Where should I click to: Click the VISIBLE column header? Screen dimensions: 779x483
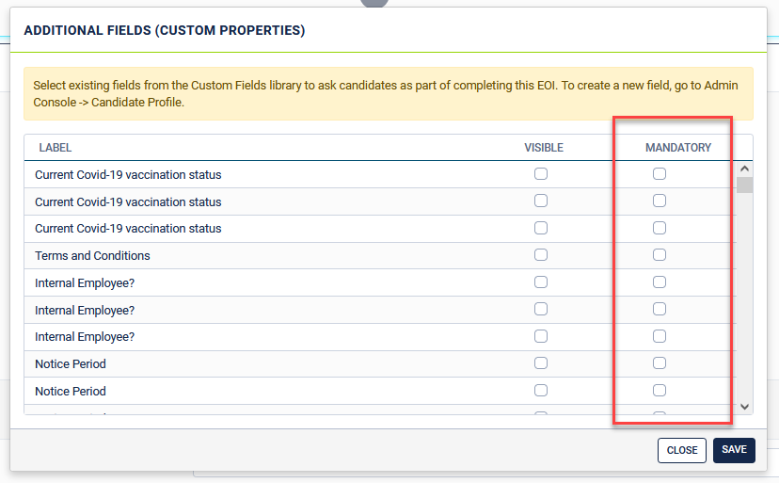(x=544, y=148)
